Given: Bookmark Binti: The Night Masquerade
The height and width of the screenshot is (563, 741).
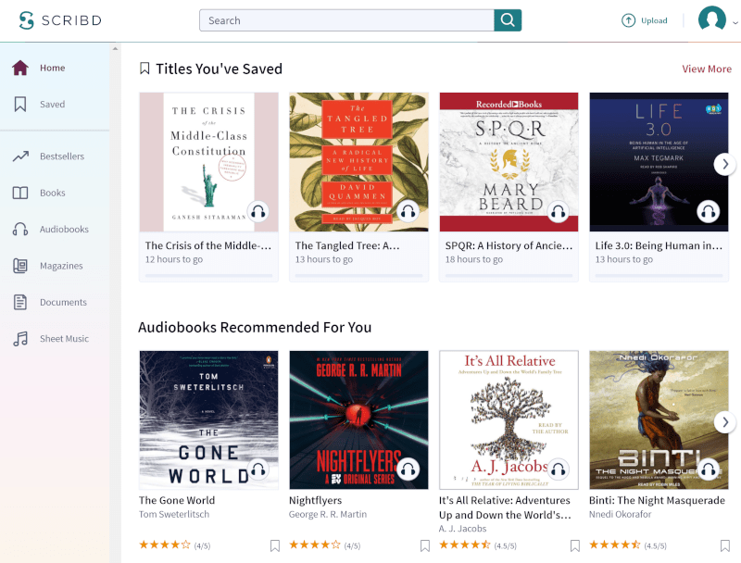Looking at the screenshot, I should pos(725,546).
